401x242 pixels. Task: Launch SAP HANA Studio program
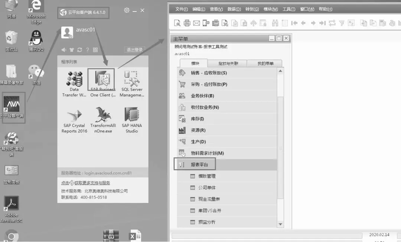click(x=132, y=120)
